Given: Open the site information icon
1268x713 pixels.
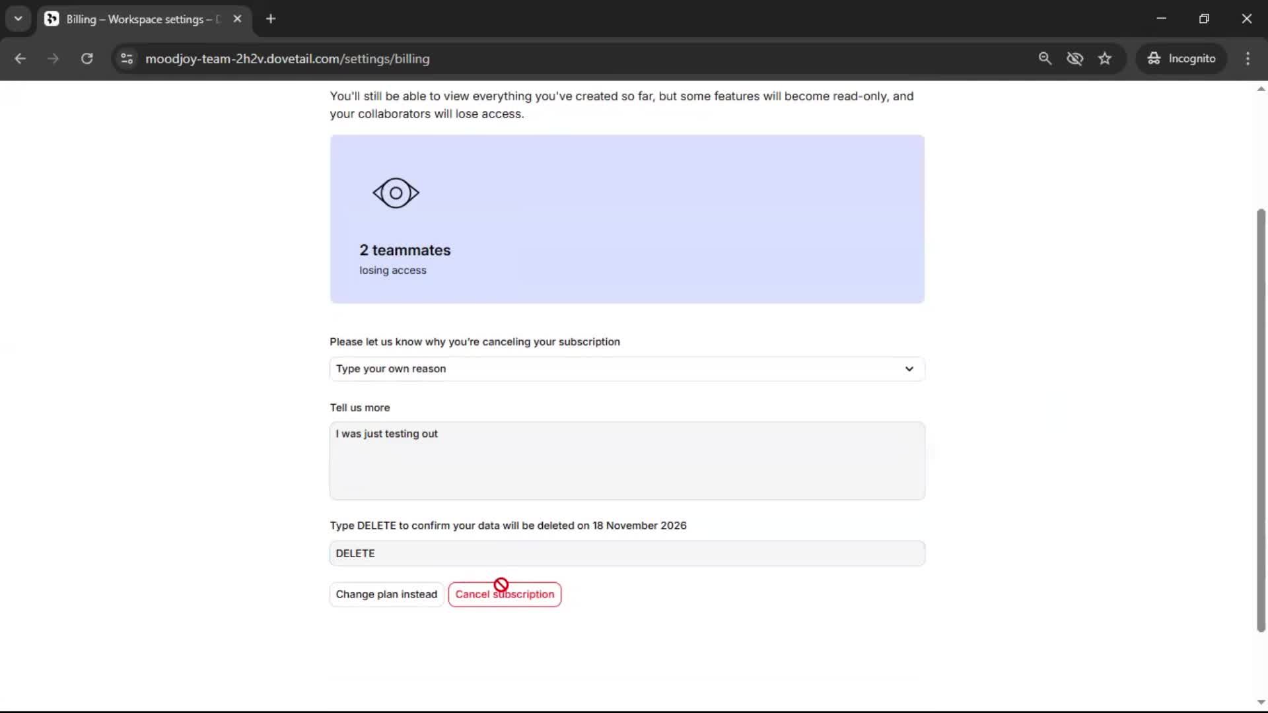Looking at the screenshot, I should 127,59.
